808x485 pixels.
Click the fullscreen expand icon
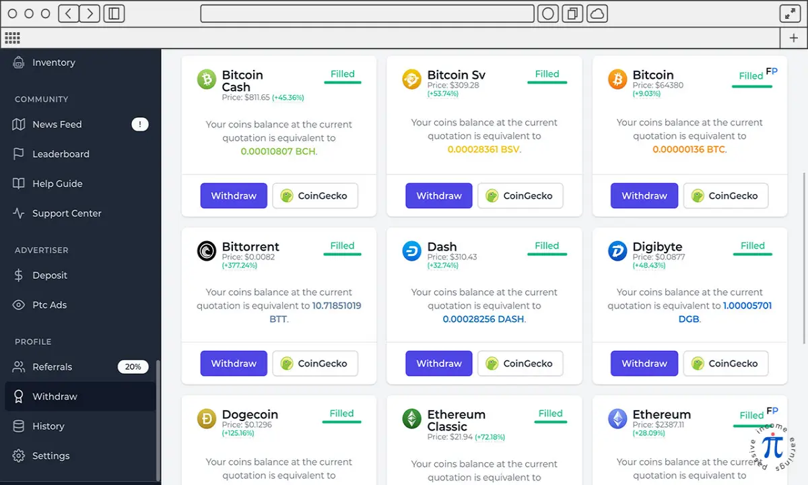click(x=790, y=13)
